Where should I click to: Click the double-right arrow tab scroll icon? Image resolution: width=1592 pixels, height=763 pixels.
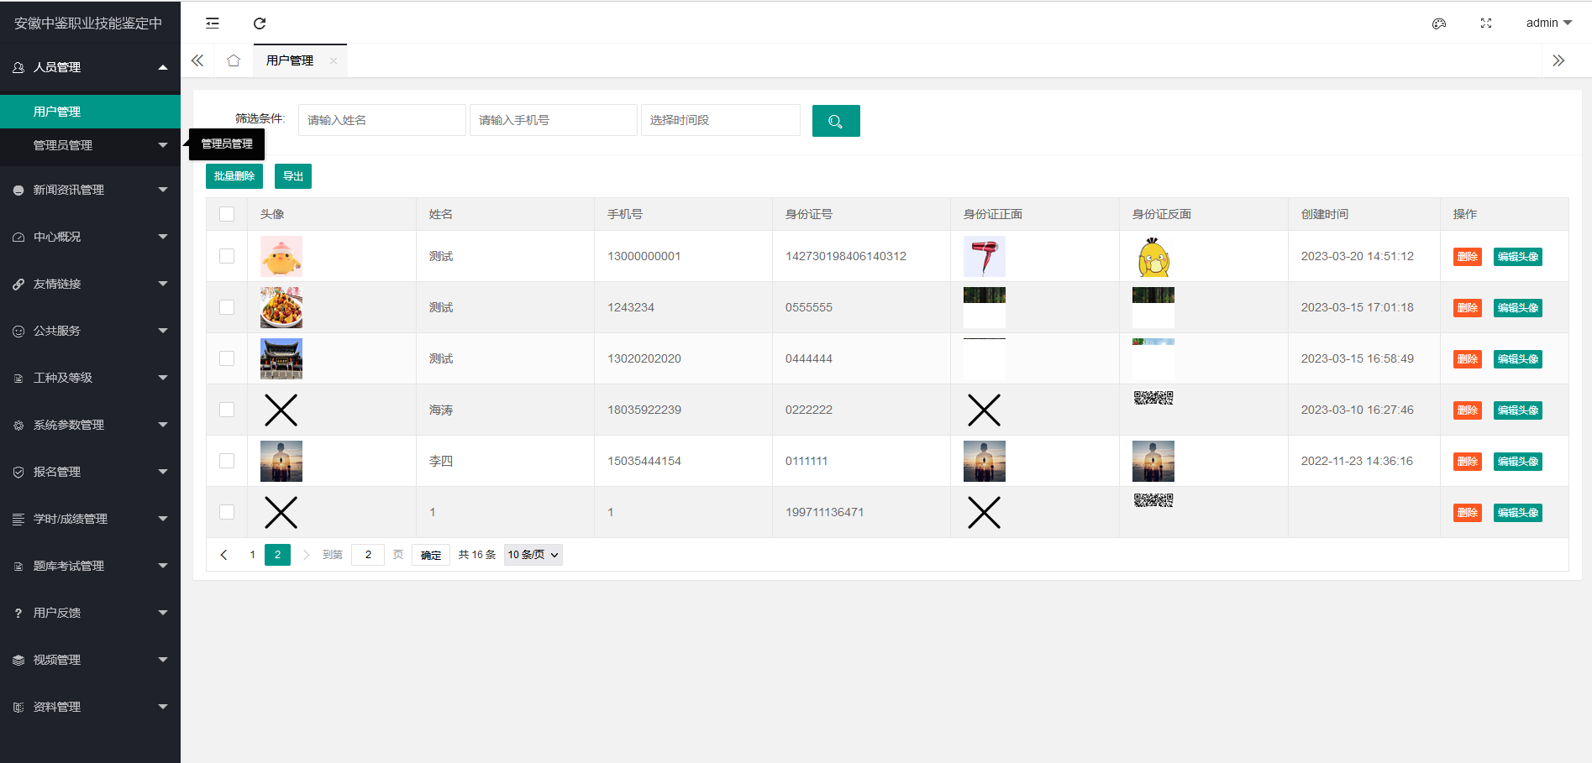pos(1558,60)
